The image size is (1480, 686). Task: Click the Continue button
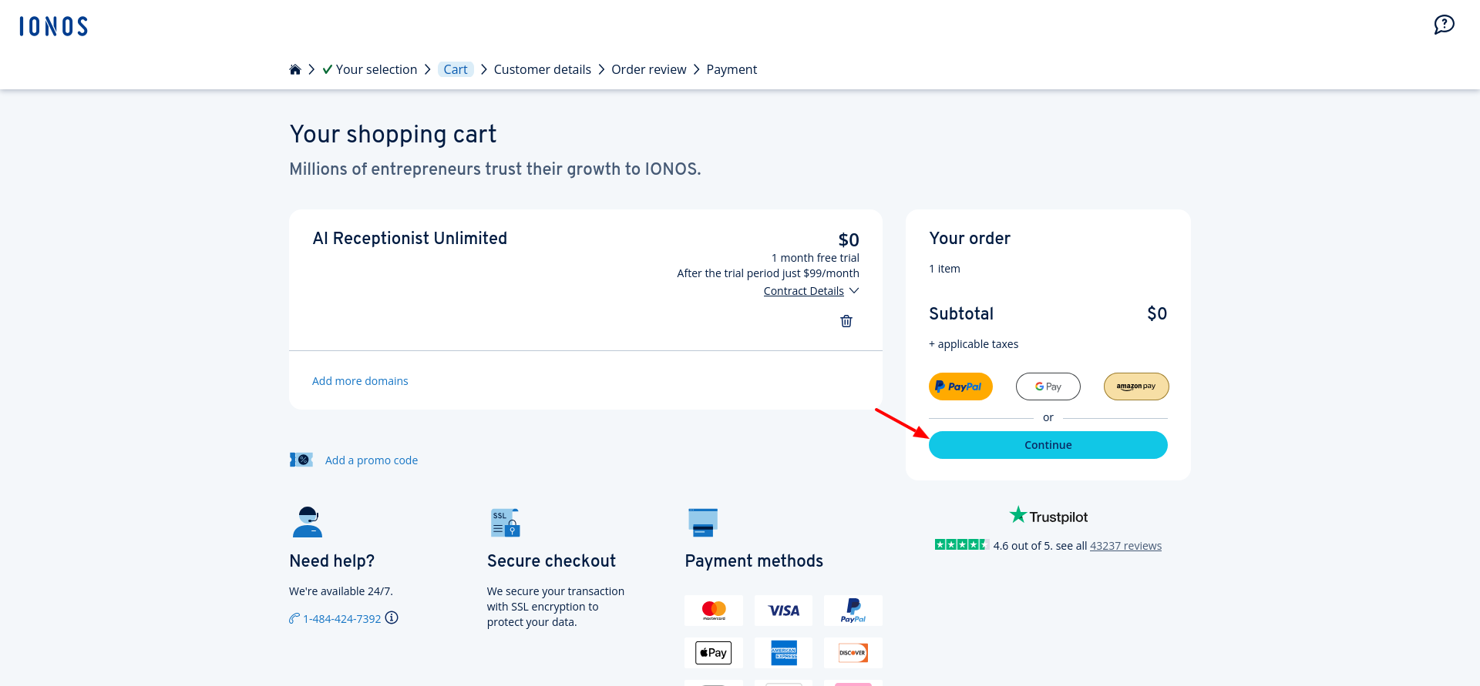(1048, 445)
